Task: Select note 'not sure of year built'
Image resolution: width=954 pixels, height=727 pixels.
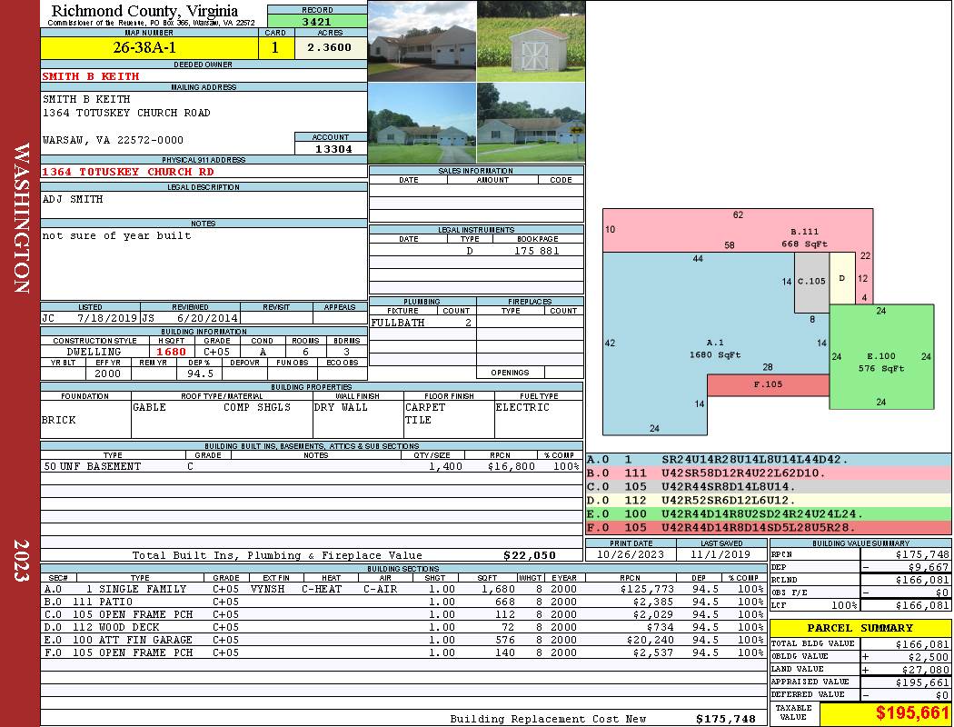Action: 116,235
